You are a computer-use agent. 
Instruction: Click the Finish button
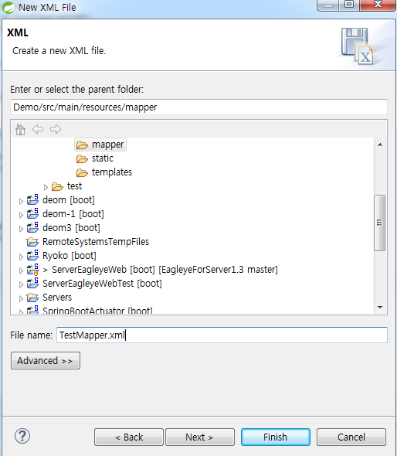(x=276, y=437)
